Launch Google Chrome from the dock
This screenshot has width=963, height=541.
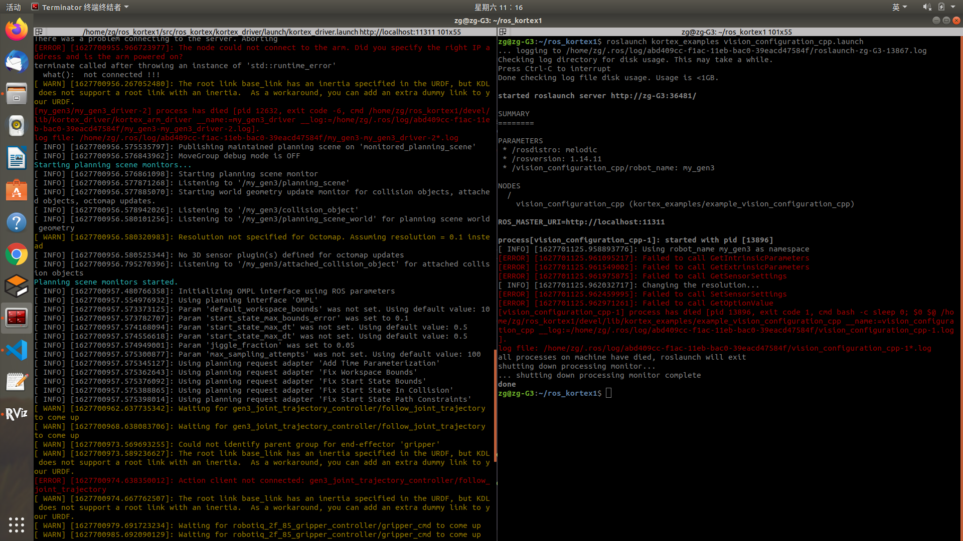[17, 254]
